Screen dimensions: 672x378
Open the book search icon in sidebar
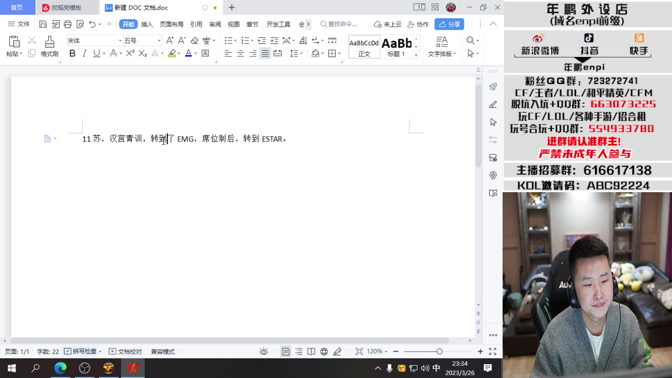493,193
